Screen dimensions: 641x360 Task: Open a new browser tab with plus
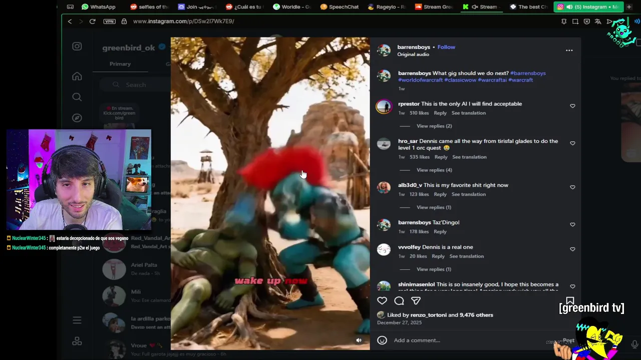click(x=629, y=7)
